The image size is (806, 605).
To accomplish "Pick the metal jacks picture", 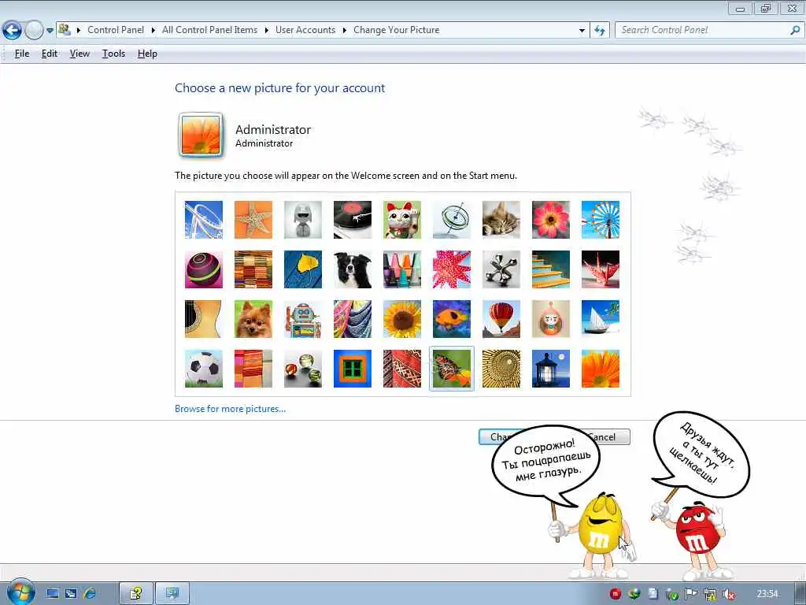I will (501, 269).
